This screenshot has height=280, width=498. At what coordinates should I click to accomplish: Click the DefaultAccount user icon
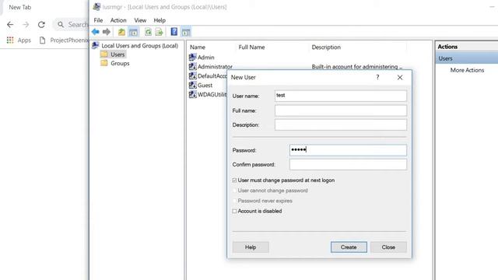pos(192,75)
